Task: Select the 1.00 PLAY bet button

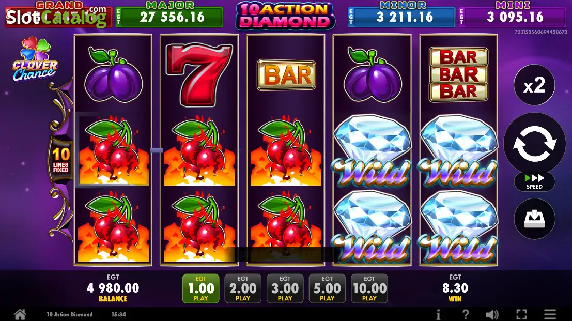Action: pos(200,288)
